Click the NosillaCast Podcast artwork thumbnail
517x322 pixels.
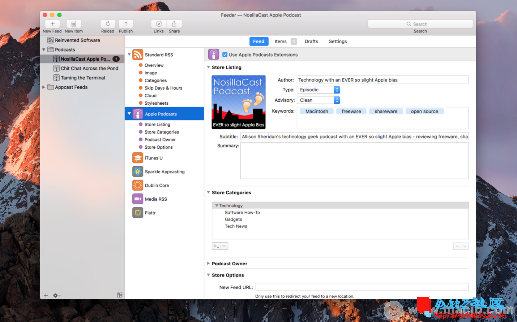[239, 102]
